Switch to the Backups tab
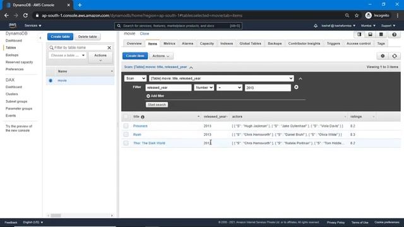Image resolution: width=404 pixels, height=227 pixels. (275, 44)
